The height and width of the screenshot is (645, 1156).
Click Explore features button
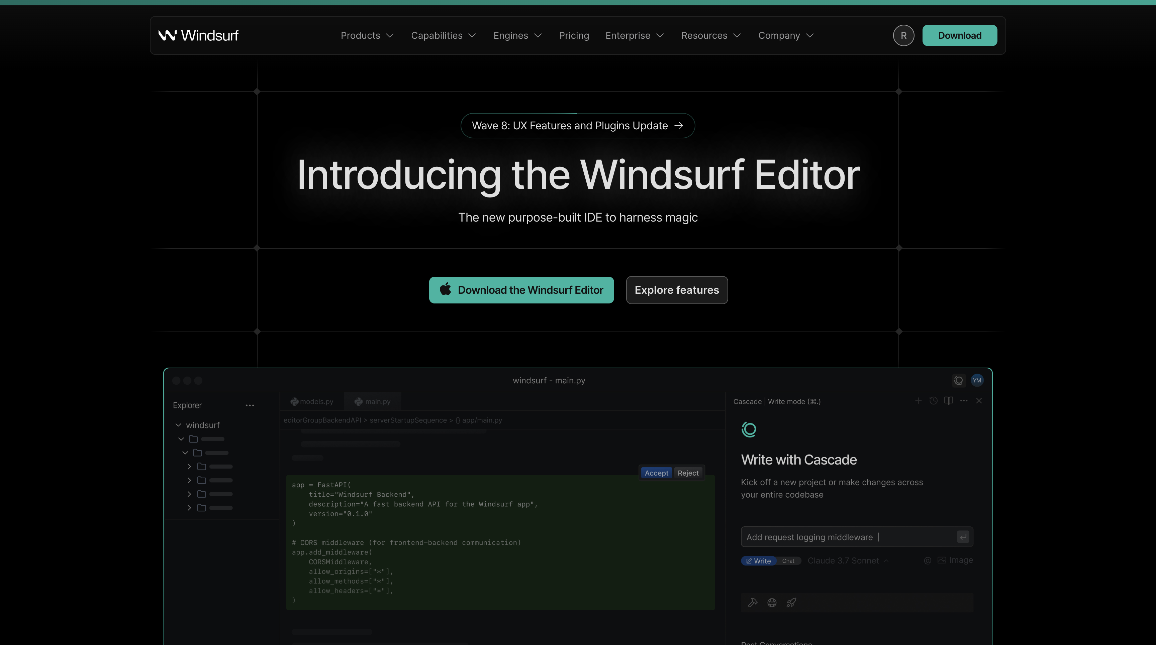[x=677, y=290]
